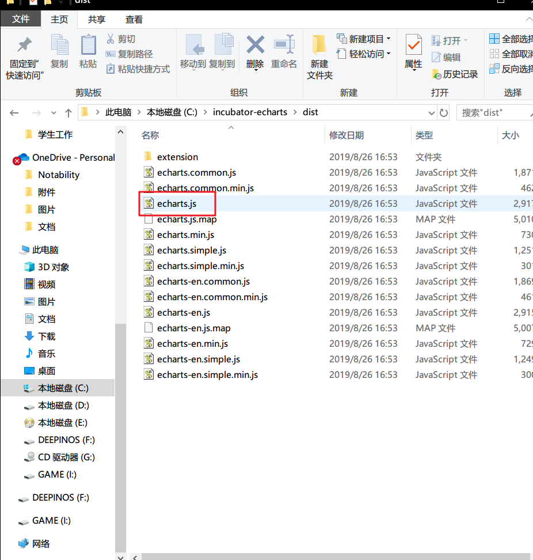
Task: Open 视频 (Videos) in the navigation pane
Action: point(47,284)
